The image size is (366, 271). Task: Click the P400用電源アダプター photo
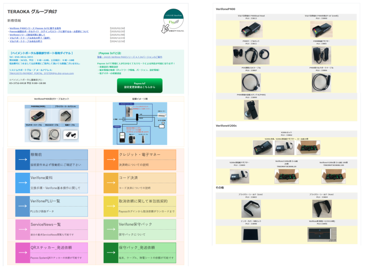[x=321, y=55]
